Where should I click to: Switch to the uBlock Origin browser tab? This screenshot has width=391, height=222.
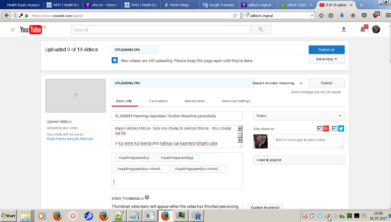click(x=297, y=5)
